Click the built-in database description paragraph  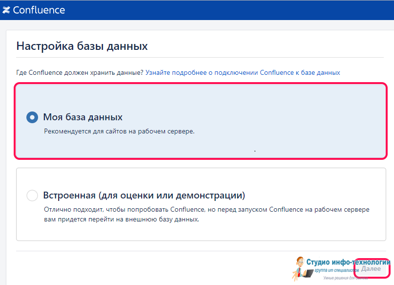coord(207,214)
